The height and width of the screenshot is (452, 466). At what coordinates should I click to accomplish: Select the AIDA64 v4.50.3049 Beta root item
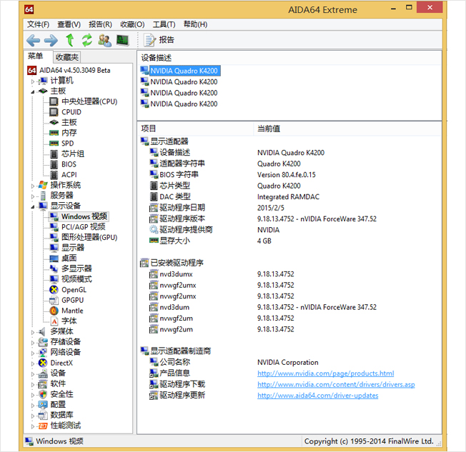coord(69,71)
